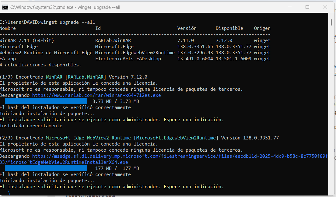Click the '138.0.3351.65' version cell
The image size is (336, 197).
195,47
